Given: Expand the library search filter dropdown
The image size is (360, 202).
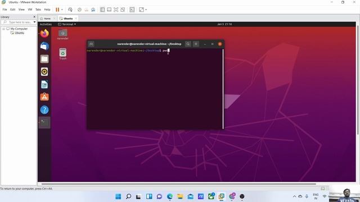Looking at the screenshot, I should point(35,22).
